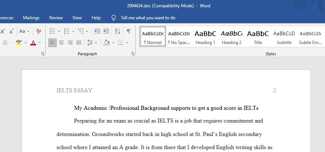Open Shading color dropdown arrow
Screen dimensions: 325x152
[x=113, y=43]
